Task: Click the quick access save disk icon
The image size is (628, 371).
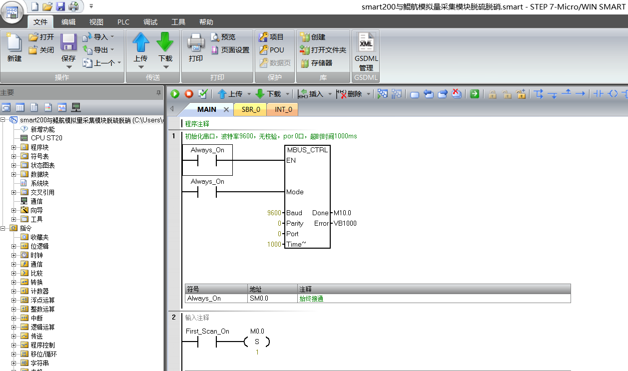Action: coord(60,6)
